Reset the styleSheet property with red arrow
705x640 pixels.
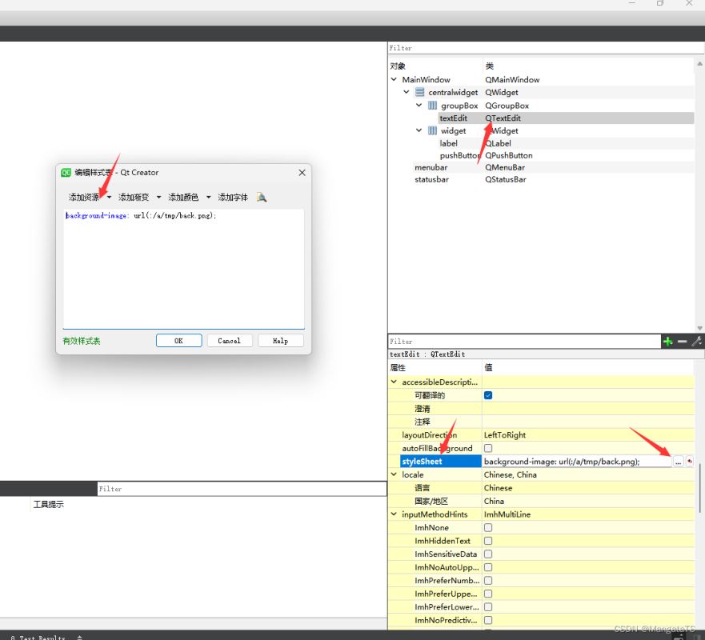pyautogui.click(x=689, y=462)
